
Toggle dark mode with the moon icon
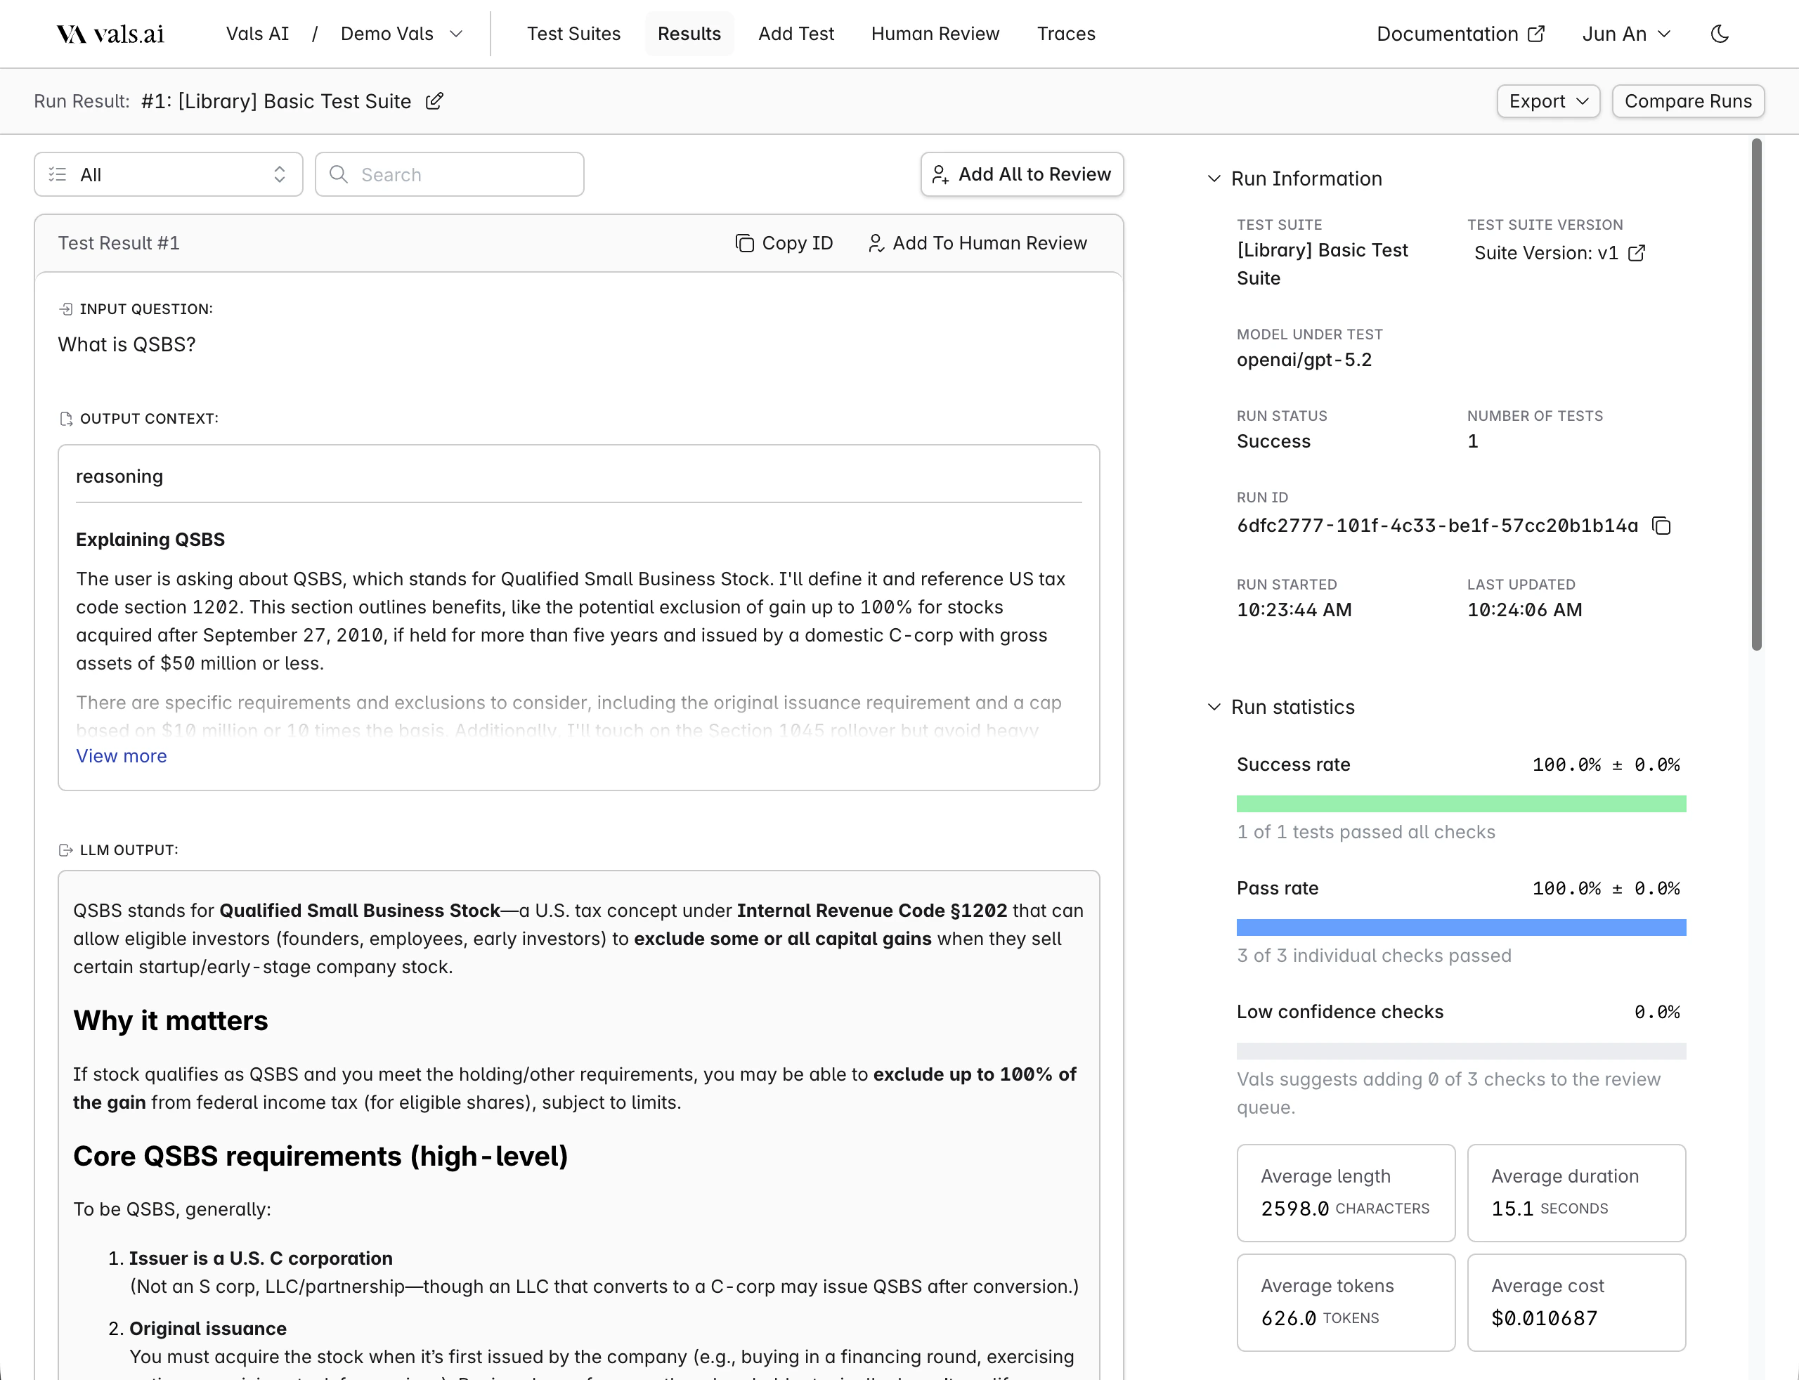pyautogui.click(x=1720, y=34)
